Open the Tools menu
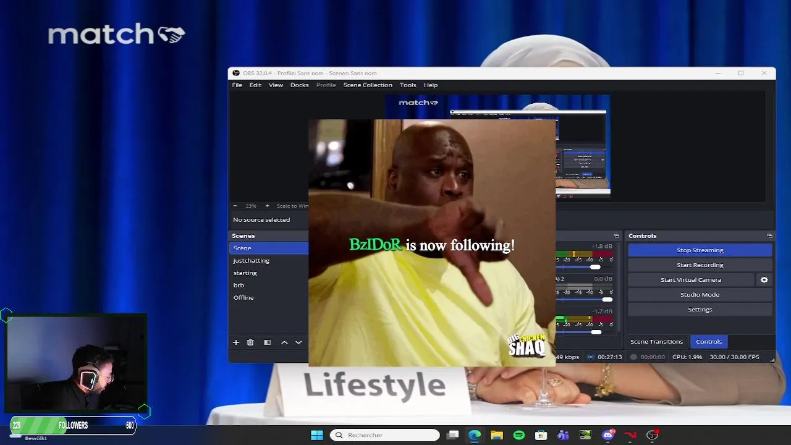Viewport: 791px width, 445px height. coord(408,85)
